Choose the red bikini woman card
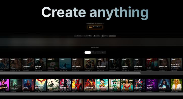183x99 pixels. click(x=127, y=85)
